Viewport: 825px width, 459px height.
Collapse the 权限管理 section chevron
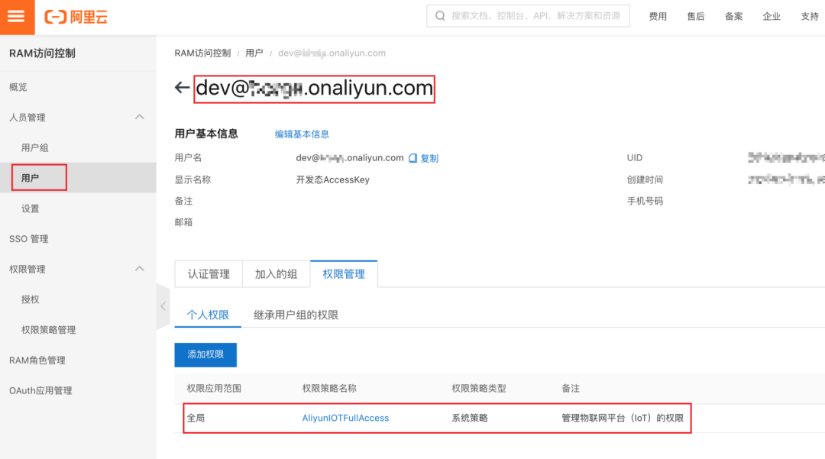[x=140, y=269]
